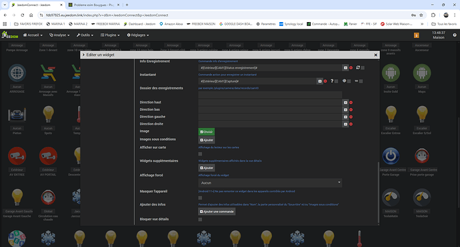Open the Piéton car gate widget
The image size is (460, 247).
tap(17, 114)
